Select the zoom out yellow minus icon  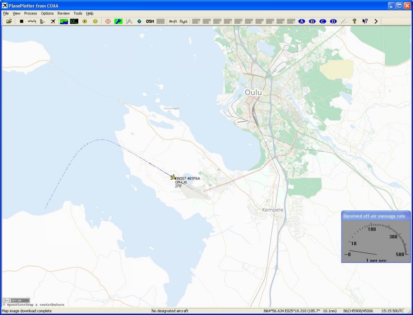click(95, 21)
